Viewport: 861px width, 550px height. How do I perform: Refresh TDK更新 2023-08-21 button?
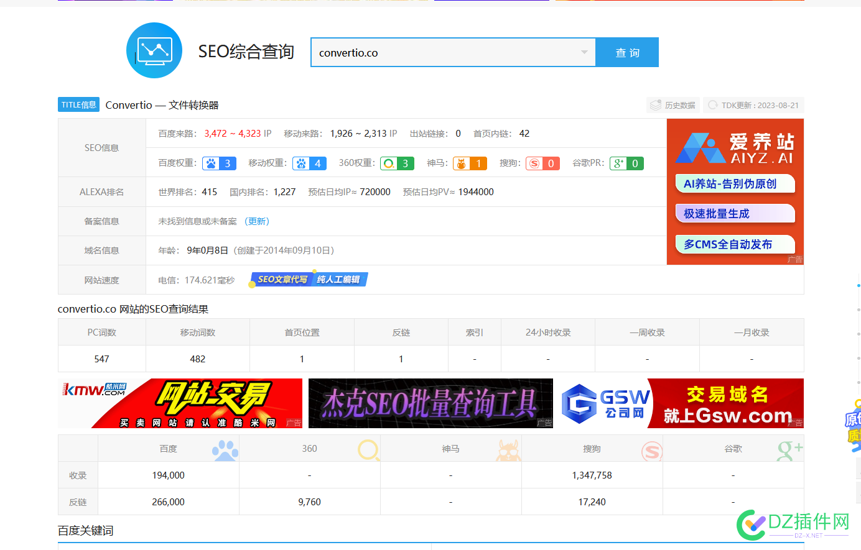(x=753, y=105)
